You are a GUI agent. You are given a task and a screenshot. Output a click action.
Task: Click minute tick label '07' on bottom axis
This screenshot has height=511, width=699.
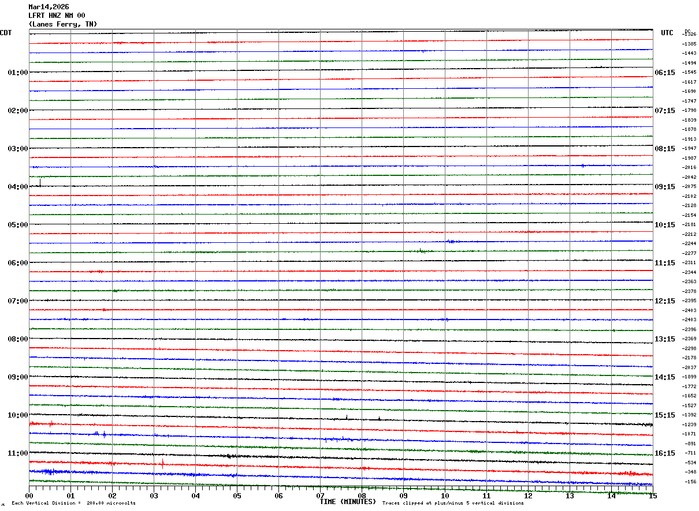[x=320, y=496]
